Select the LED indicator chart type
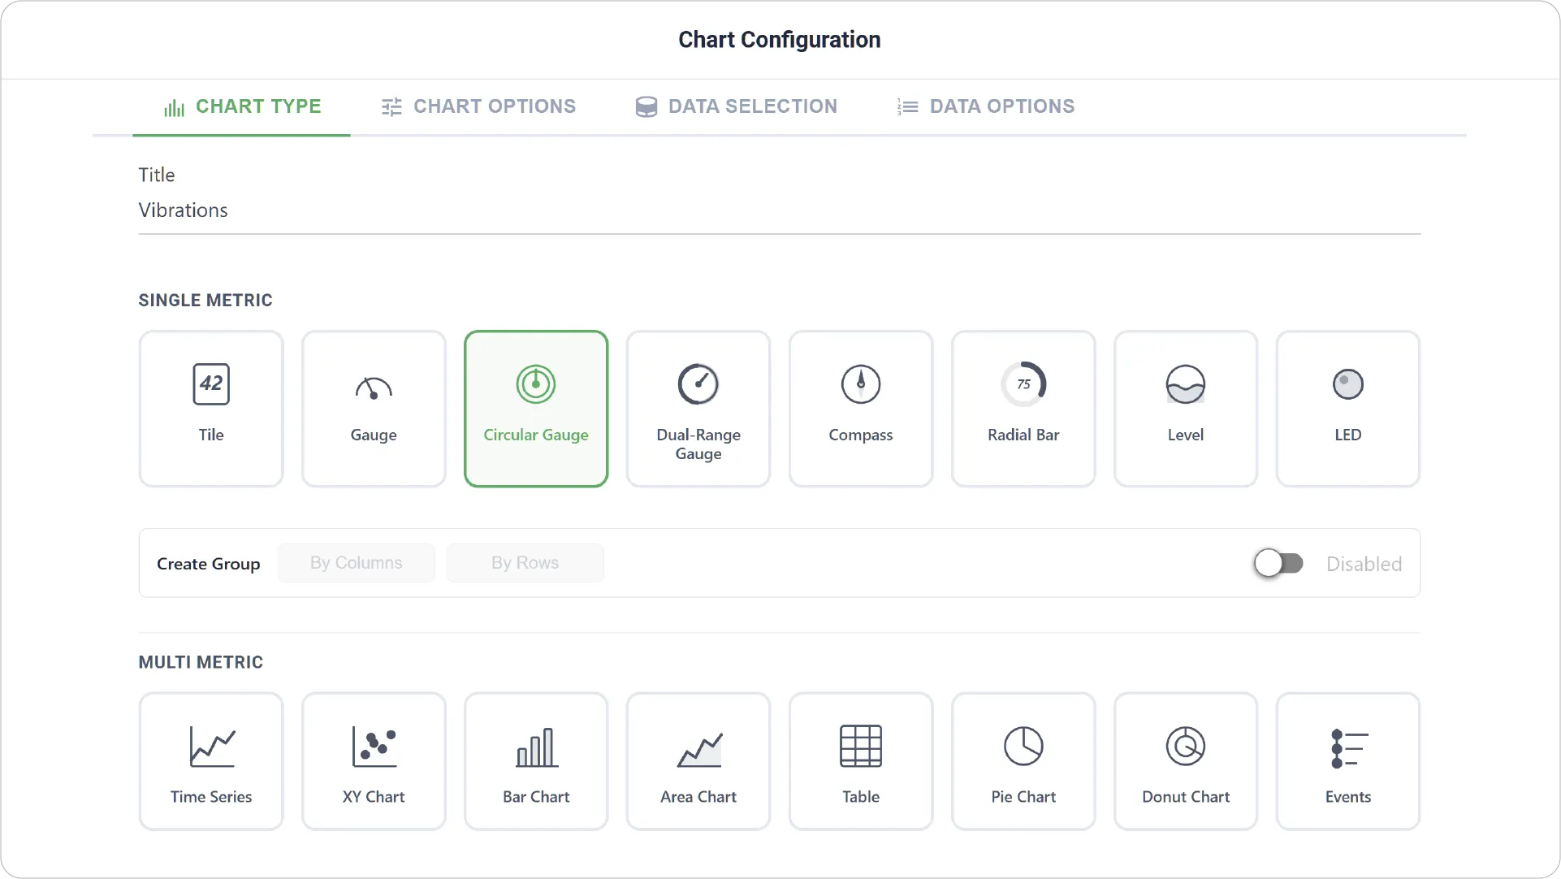The height and width of the screenshot is (879, 1561). click(x=1348, y=409)
